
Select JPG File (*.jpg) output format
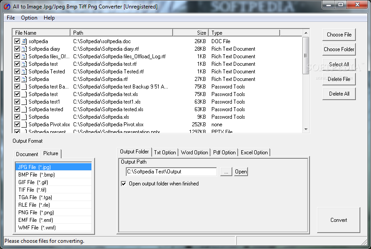(54, 167)
